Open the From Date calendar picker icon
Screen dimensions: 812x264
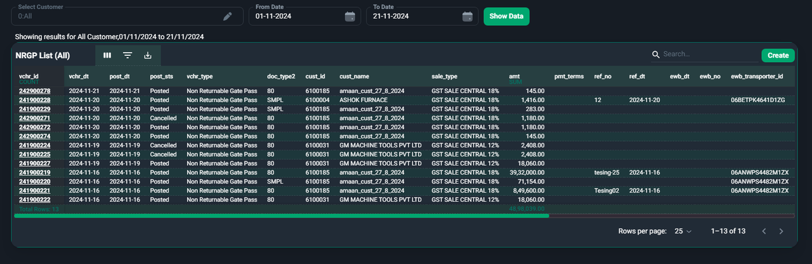click(x=350, y=16)
